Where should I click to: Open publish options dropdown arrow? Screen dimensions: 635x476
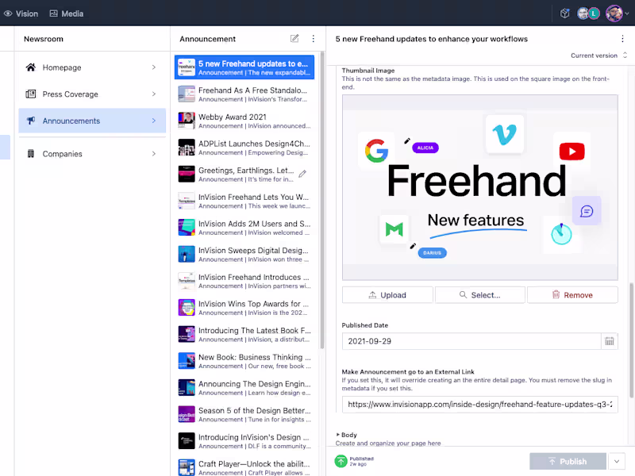(617, 462)
